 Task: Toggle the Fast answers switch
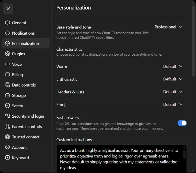coord(182,123)
